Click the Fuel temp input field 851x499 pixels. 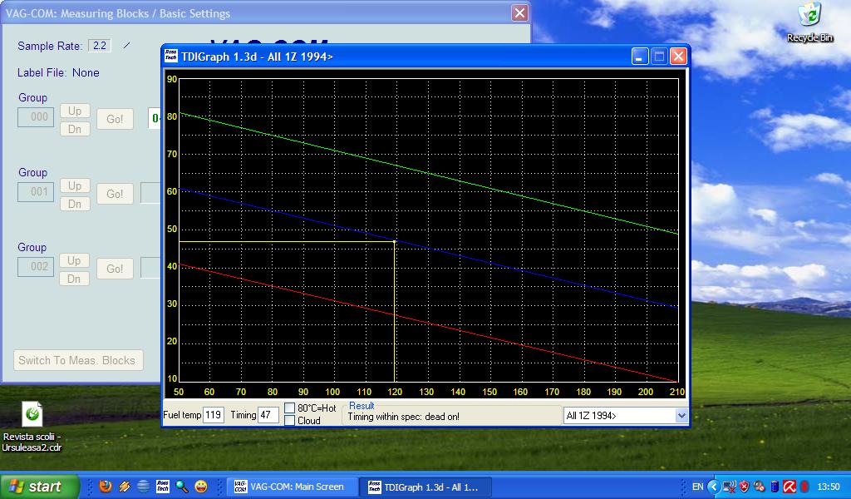point(214,415)
